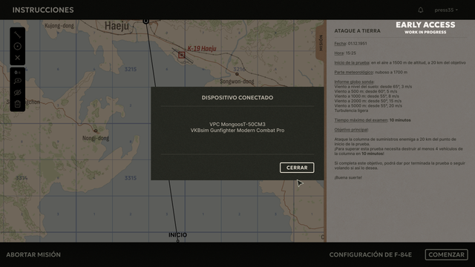Select the line measuring tool
The image size is (475, 267).
17,35
